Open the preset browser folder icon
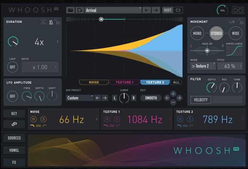 click(71, 10)
